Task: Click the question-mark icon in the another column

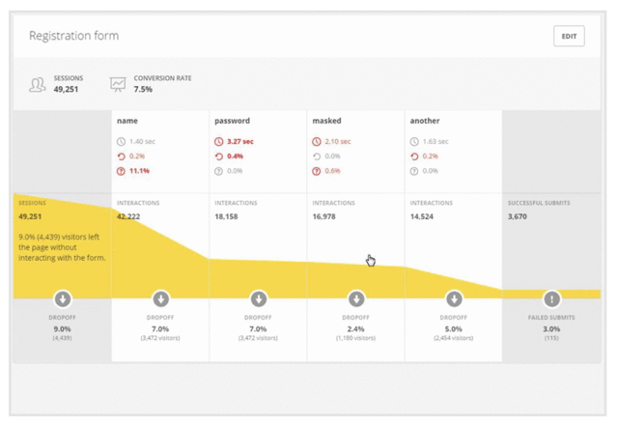Action: coord(414,171)
